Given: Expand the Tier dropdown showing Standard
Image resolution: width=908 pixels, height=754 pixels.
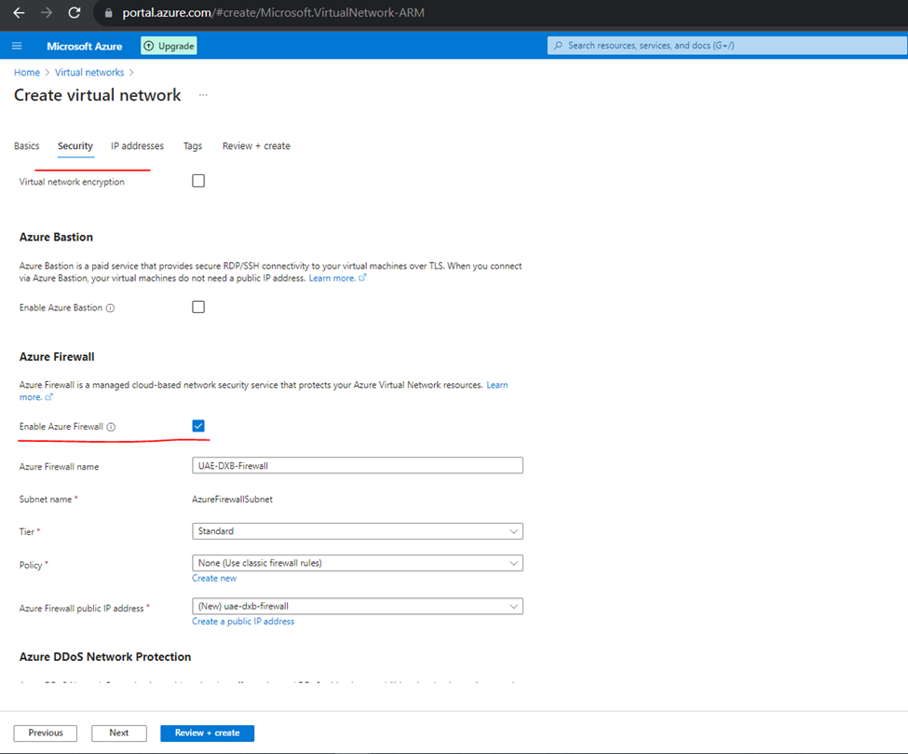Looking at the screenshot, I should [x=358, y=531].
